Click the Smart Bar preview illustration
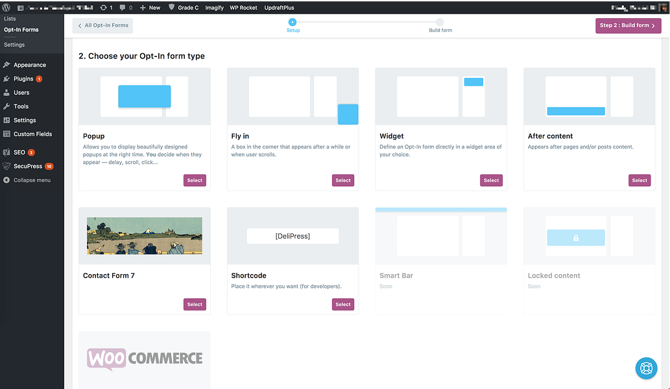670x389 pixels. 441,236
